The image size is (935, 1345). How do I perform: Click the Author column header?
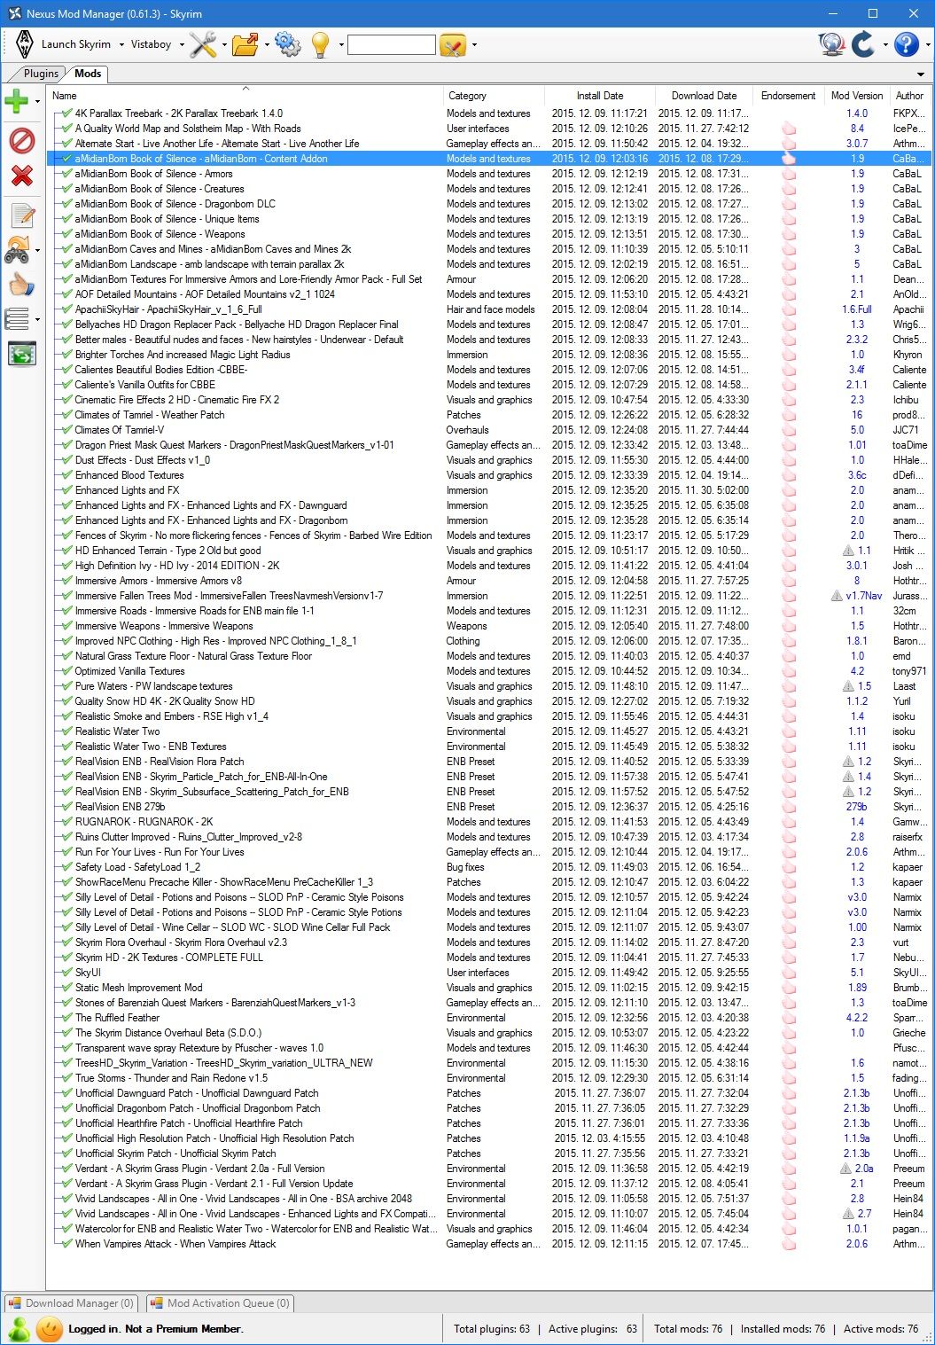pyautogui.click(x=910, y=96)
